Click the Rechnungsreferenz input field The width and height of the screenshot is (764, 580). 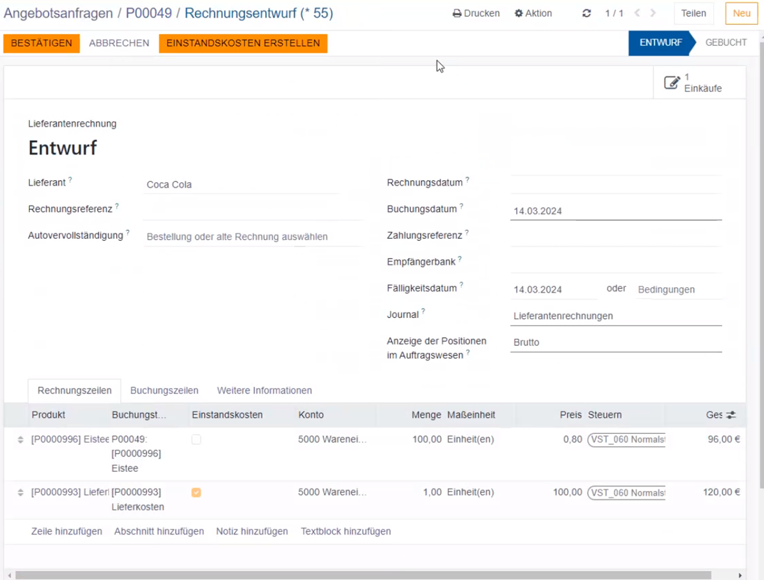tap(252, 209)
